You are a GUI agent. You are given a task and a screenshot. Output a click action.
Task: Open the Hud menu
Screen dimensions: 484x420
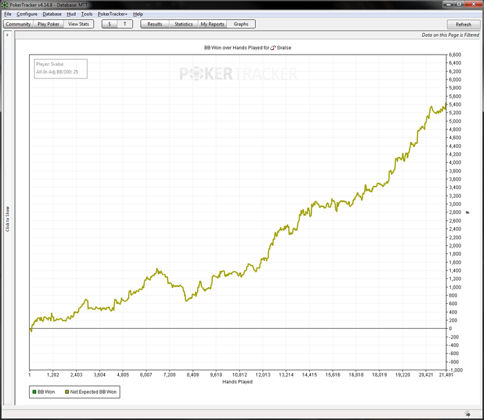pos(71,14)
